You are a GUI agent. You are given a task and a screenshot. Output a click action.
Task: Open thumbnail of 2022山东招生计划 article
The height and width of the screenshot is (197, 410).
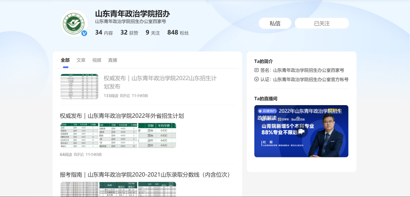point(79,86)
